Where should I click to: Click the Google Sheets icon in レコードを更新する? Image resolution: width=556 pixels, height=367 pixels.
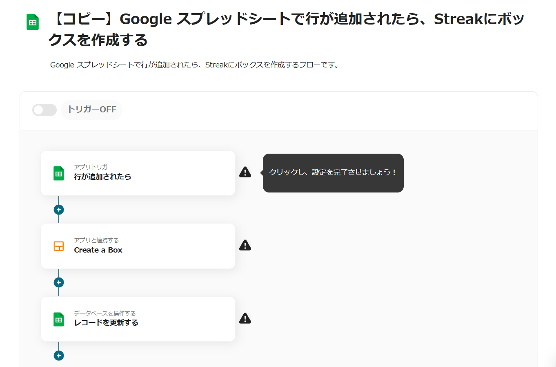pos(59,319)
